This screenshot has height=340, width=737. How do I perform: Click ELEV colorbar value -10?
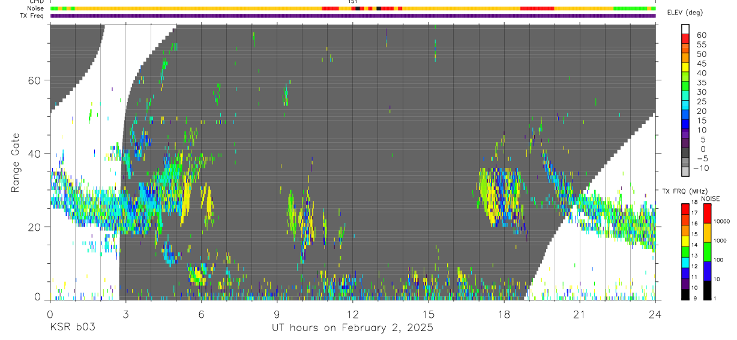pos(700,169)
